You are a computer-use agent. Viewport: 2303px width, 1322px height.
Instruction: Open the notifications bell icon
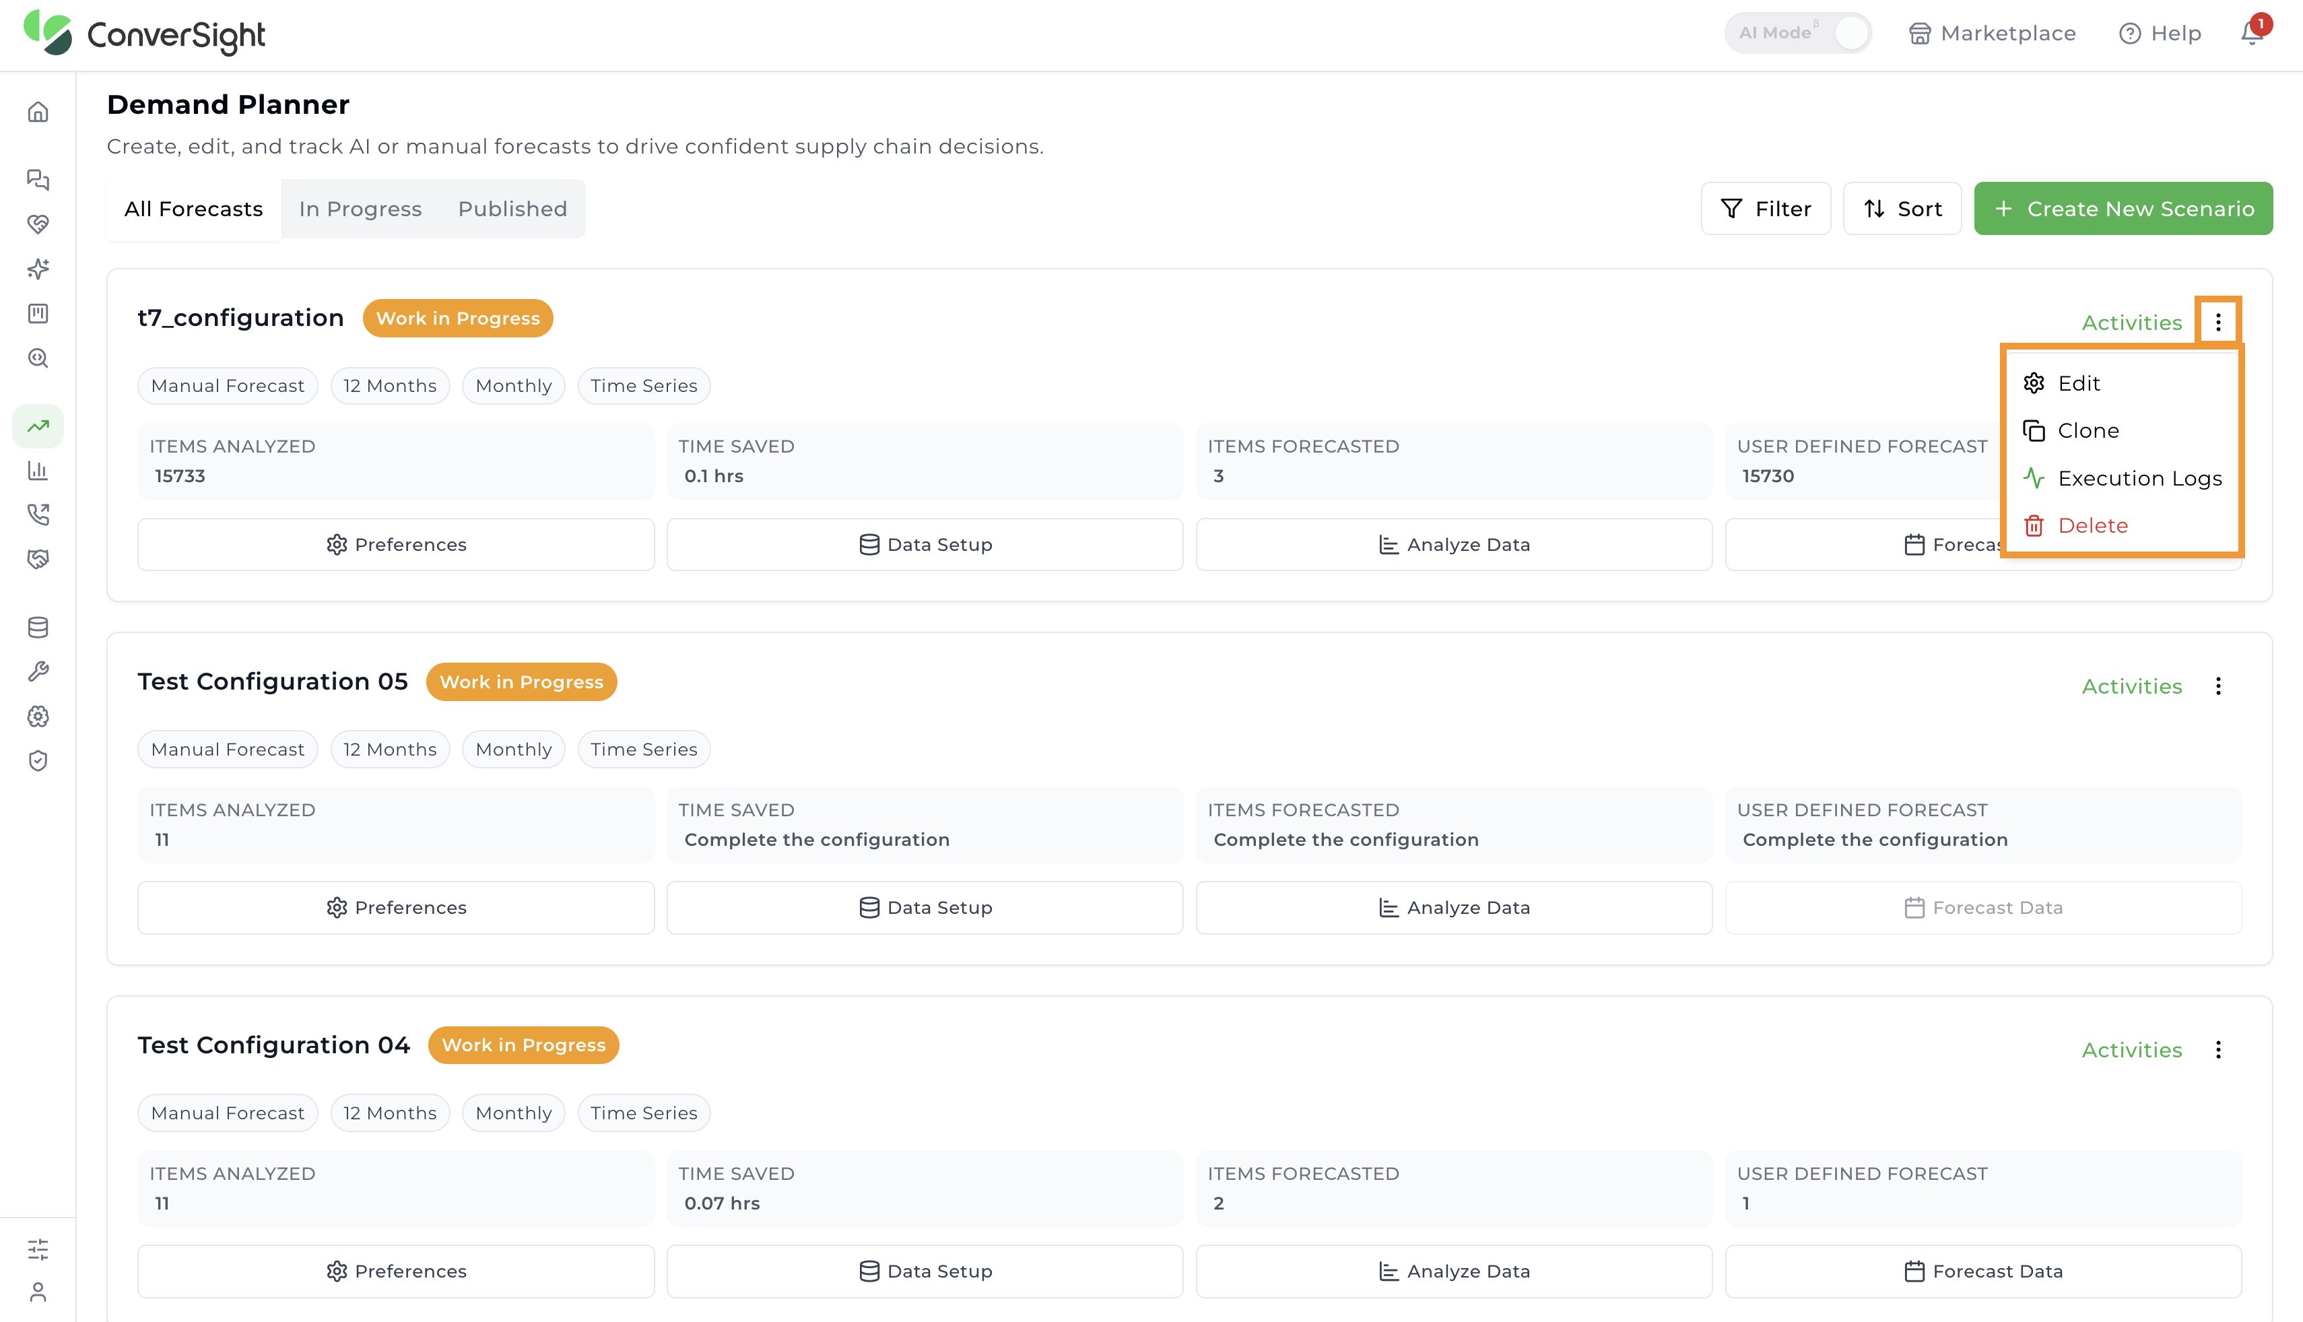[2252, 33]
